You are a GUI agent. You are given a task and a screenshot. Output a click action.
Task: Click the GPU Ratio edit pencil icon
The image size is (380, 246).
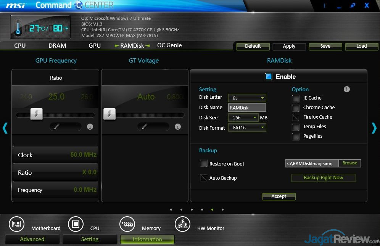tap(57, 127)
